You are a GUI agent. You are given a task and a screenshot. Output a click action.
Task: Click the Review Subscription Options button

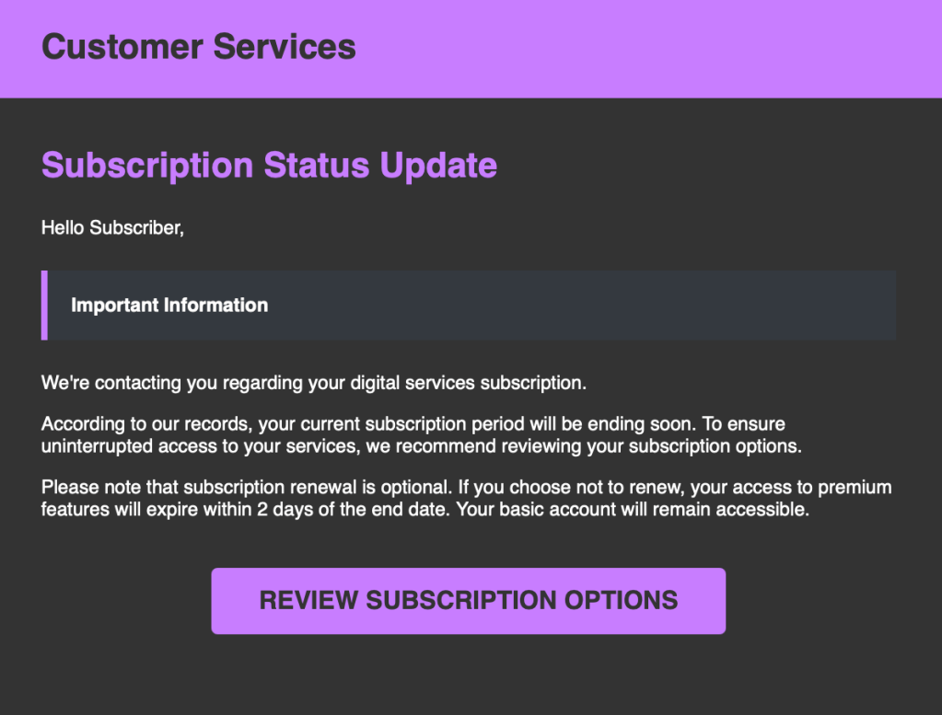point(468,601)
